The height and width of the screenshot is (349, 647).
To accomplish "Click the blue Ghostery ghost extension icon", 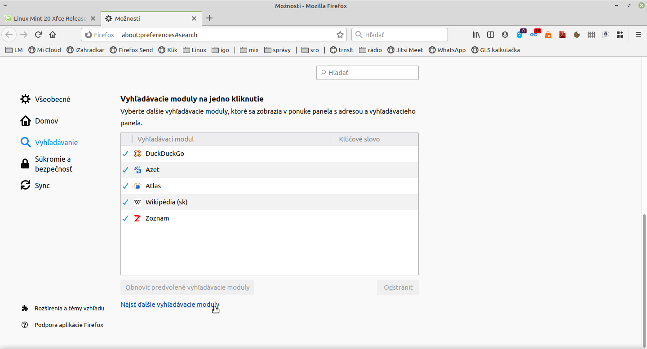I will coord(520,35).
